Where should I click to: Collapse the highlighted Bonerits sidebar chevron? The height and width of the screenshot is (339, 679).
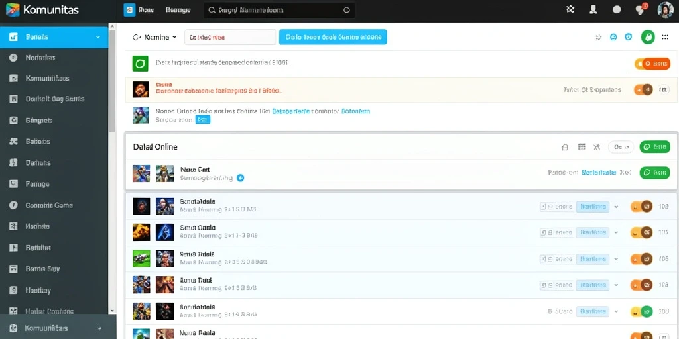click(98, 37)
